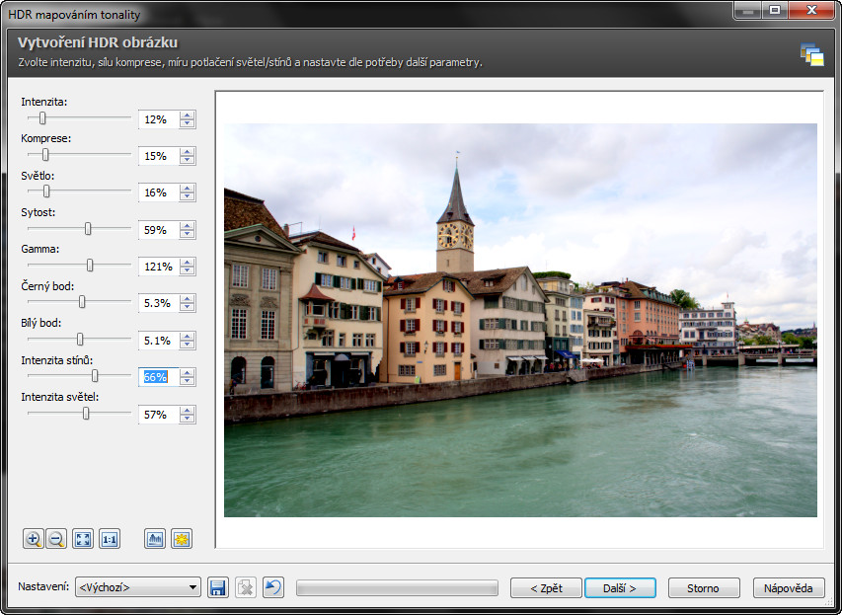The height and width of the screenshot is (615, 842).
Task: Click the Černý bod field showing 5.3%
Action: tap(158, 303)
